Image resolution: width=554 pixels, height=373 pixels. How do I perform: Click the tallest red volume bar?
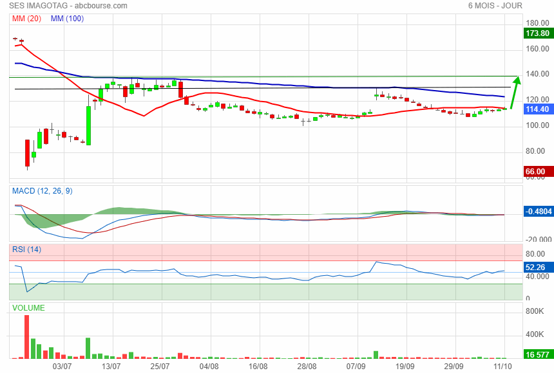click(x=27, y=337)
